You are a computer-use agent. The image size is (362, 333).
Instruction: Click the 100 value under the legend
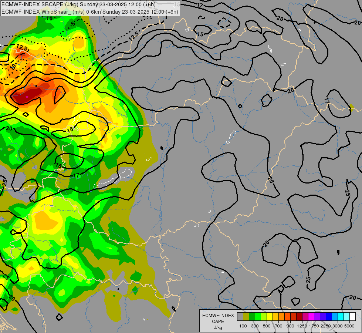[x=243, y=326]
